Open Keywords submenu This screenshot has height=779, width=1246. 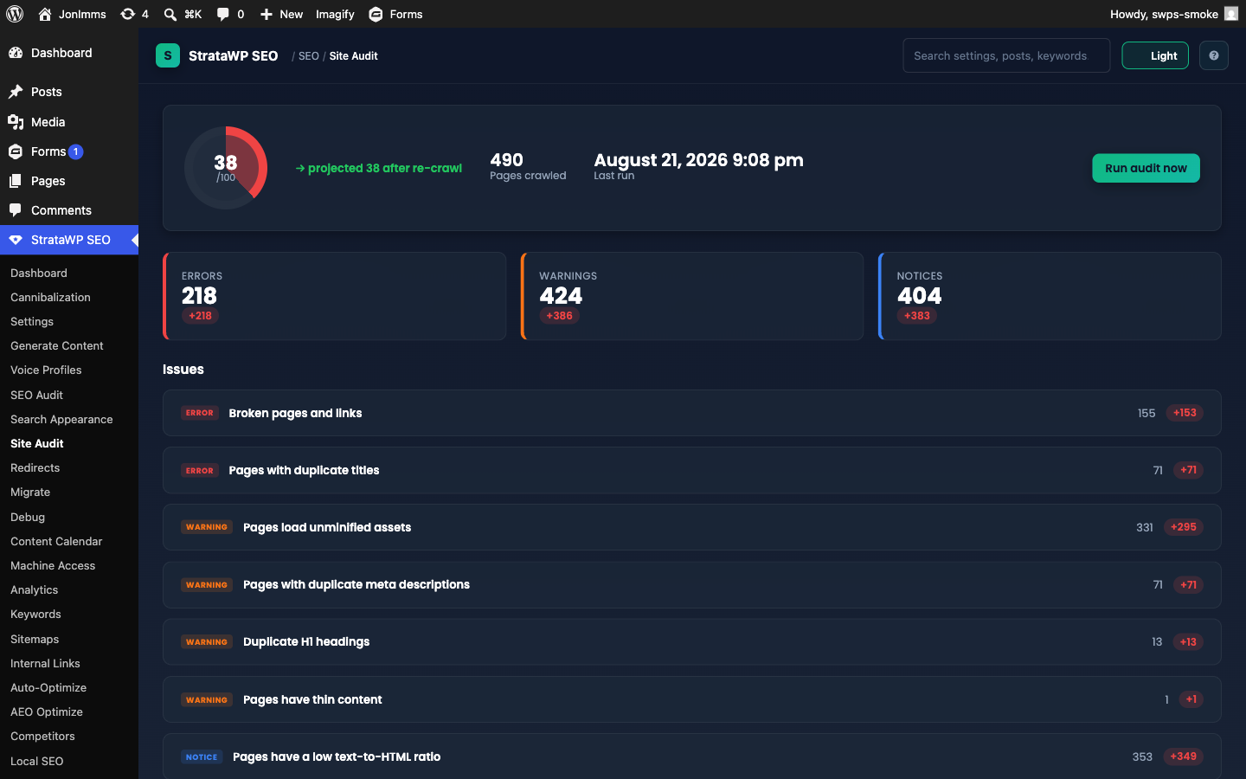35,614
